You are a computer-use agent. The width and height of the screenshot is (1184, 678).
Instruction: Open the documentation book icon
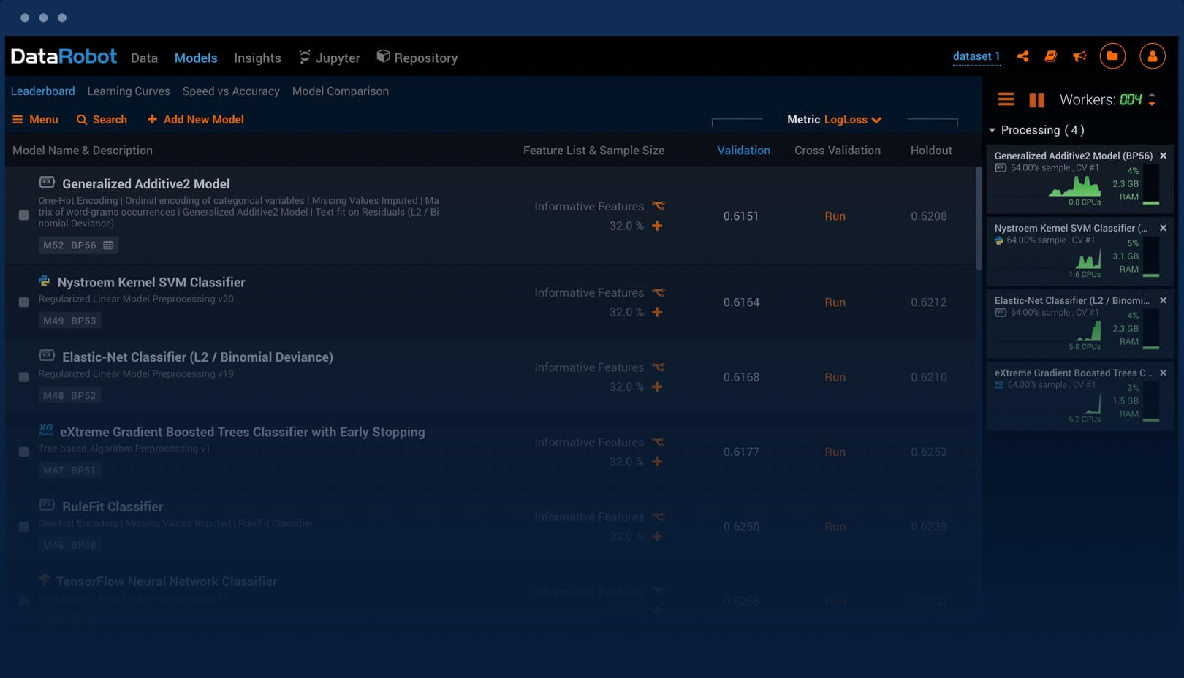pyautogui.click(x=1051, y=56)
